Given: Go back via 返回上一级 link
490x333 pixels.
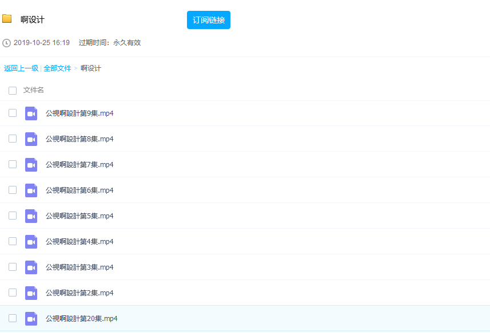Looking at the screenshot, I should tap(21, 68).
